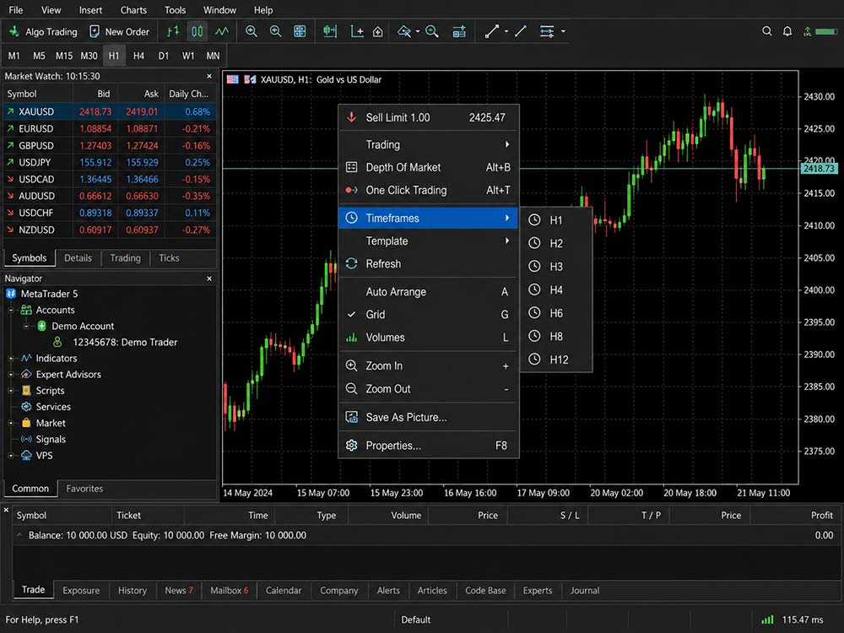Click the Algo Trading button
The image size is (844, 633).
[x=44, y=32]
